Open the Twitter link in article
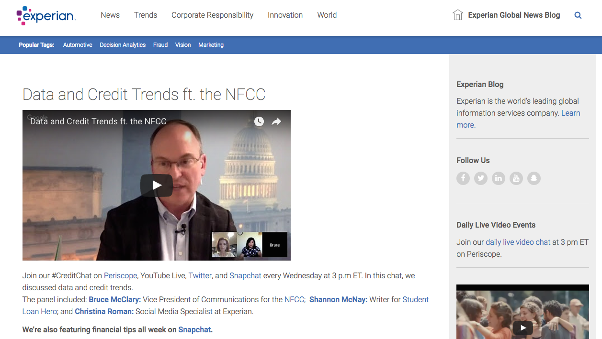The height and width of the screenshot is (339, 602). click(200, 276)
